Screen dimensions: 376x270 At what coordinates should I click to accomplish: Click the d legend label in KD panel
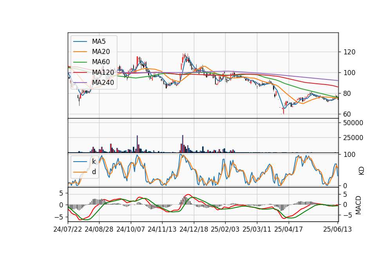94,172
